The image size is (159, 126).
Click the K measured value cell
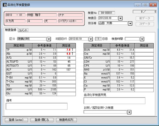(x=144, y=78)
